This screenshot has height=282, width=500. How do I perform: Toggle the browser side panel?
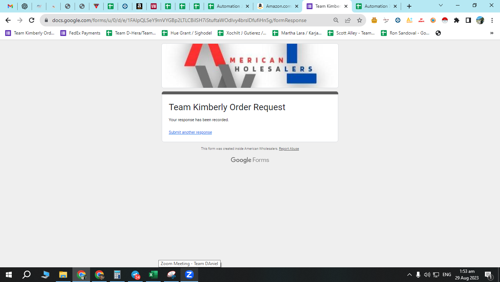point(468,21)
